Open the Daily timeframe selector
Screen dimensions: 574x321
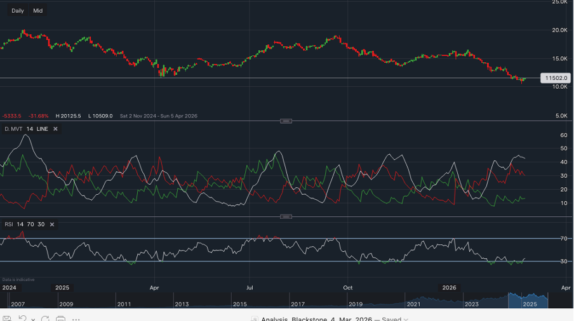tap(18, 11)
